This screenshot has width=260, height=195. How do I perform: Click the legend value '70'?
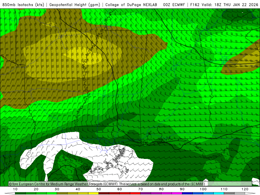tap(140, 189)
